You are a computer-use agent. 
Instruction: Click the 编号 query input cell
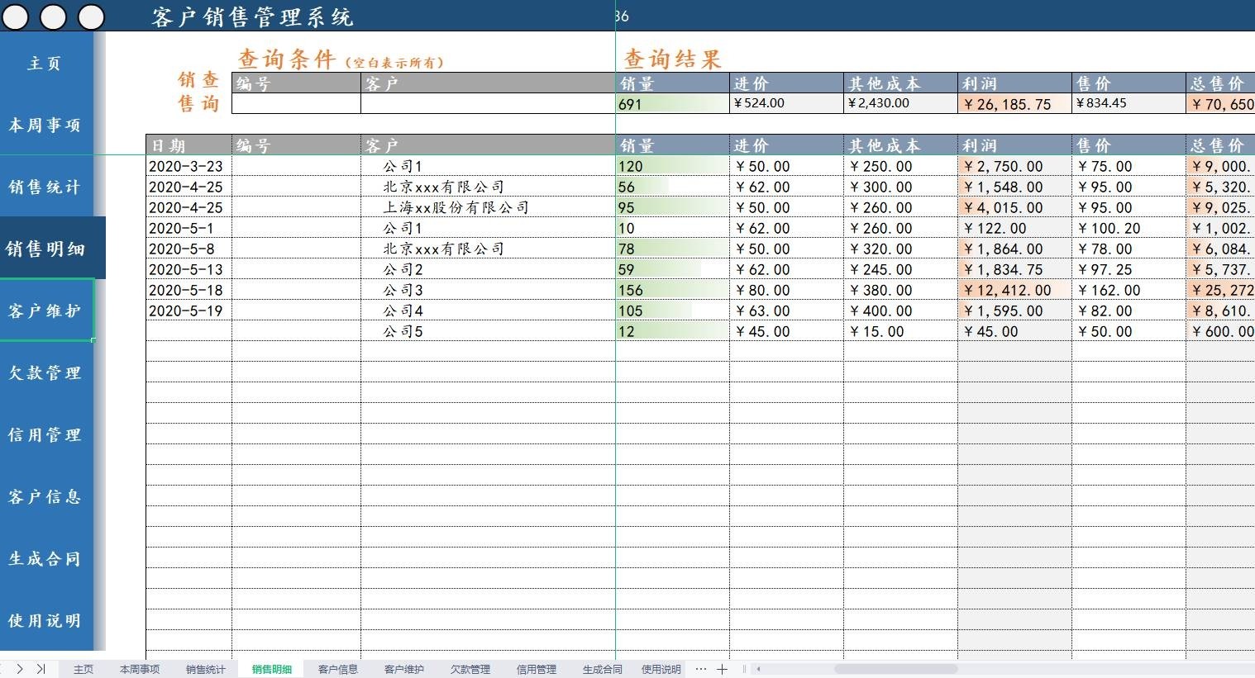(x=296, y=103)
